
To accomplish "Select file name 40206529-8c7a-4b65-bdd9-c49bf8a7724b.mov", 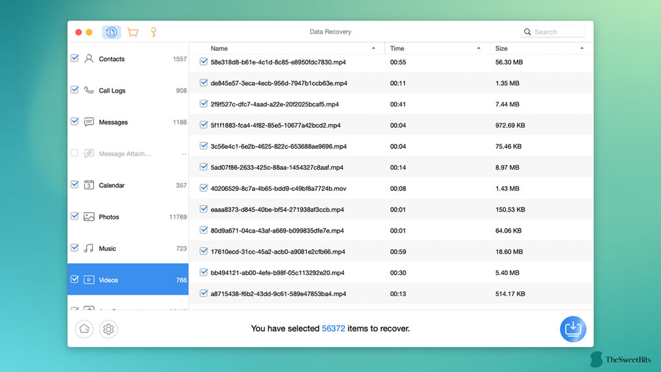I will [278, 188].
